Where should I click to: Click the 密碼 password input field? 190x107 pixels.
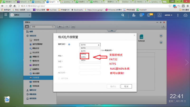click(x=90, y=67)
